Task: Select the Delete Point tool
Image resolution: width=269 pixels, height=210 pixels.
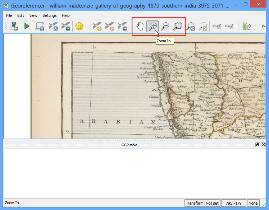Action: pyautogui.click(x=110, y=26)
